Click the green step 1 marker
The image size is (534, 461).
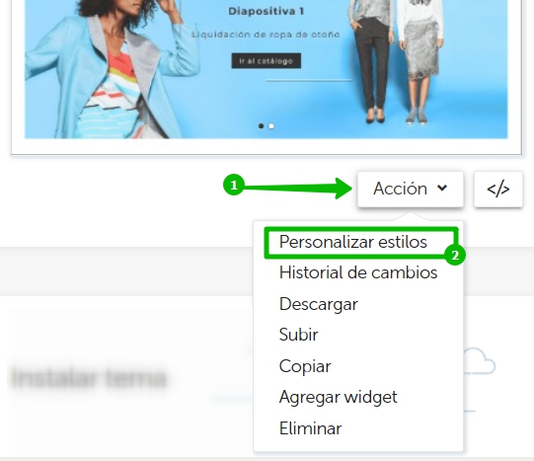point(234,186)
